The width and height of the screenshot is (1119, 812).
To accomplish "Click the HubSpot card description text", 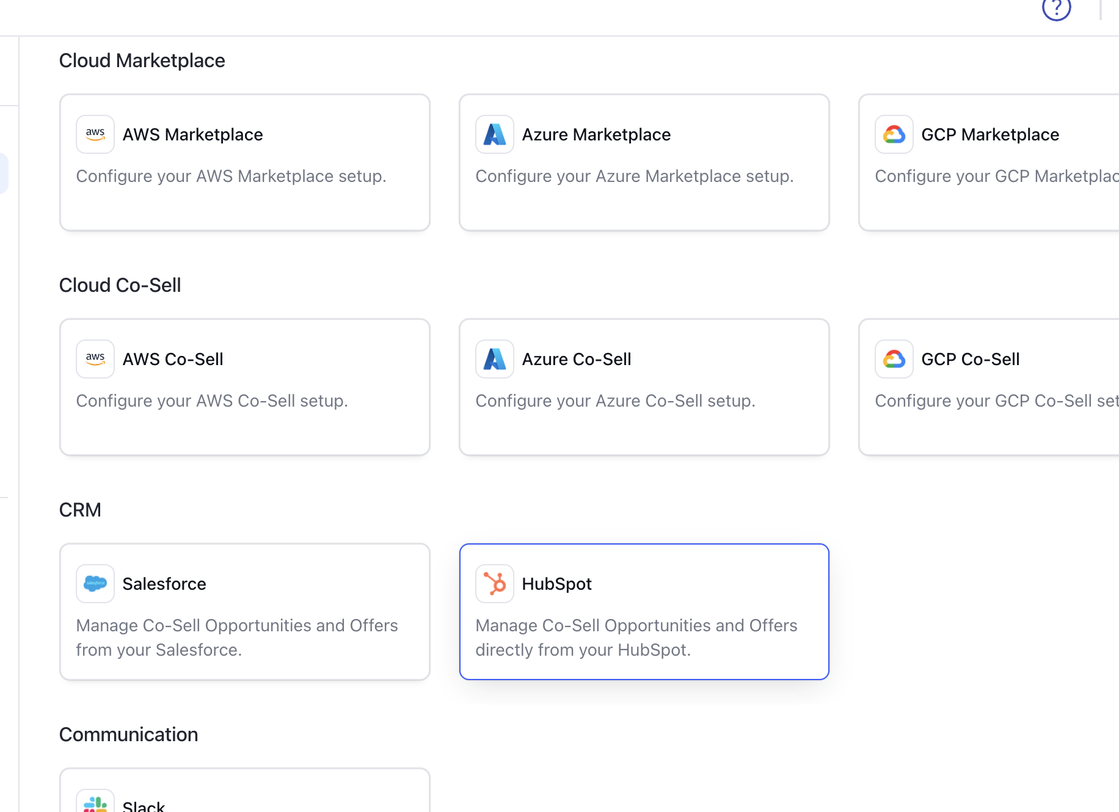I will [636, 637].
